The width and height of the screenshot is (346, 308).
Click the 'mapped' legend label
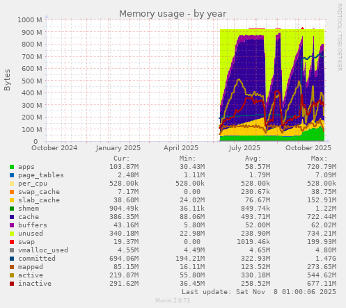[31, 267]
